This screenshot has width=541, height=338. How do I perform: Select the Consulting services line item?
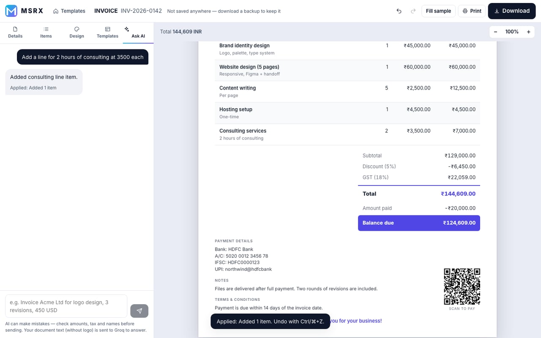(x=347, y=134)
